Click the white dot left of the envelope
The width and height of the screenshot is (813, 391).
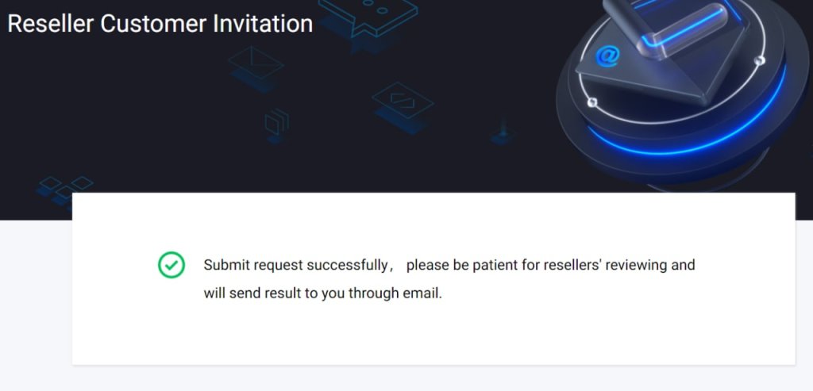(591, 102)
